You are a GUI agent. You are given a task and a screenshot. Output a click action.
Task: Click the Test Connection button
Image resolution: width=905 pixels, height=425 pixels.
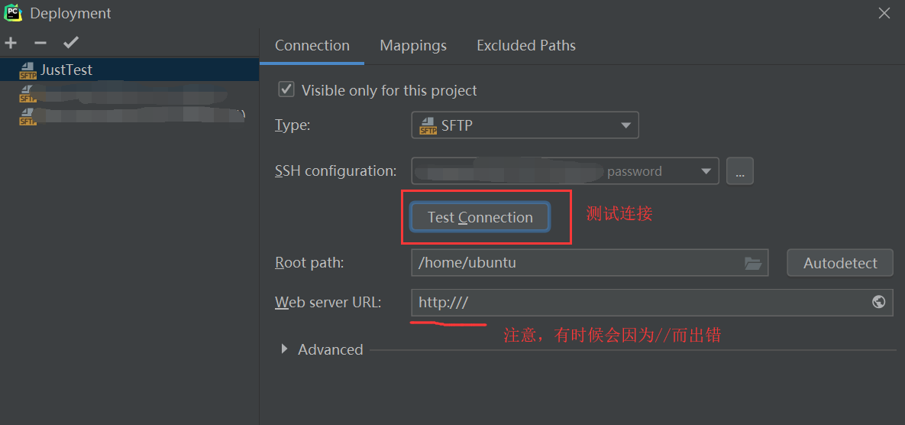480,217
